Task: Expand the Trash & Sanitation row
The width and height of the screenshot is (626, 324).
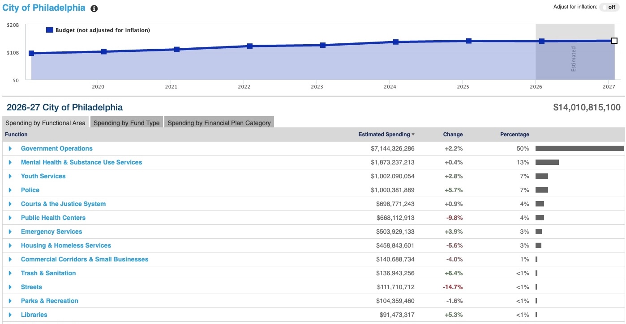Action: pyautogui.click(x=10, y=273)
